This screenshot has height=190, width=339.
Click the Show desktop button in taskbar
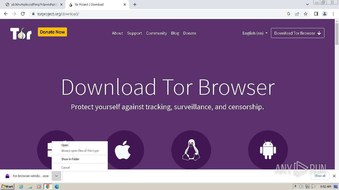click(336, 187)
